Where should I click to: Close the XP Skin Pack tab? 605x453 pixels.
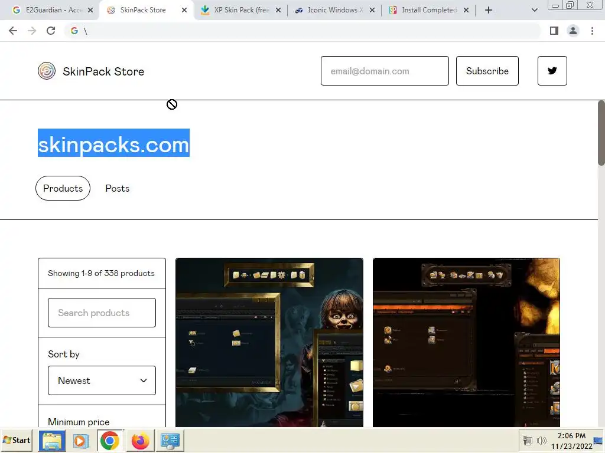coord(278,10)
